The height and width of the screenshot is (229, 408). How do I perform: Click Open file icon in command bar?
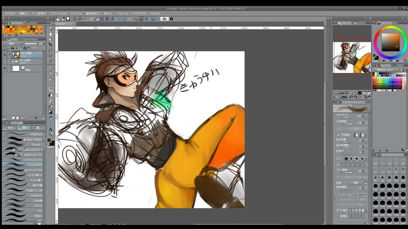pos(63,19)
